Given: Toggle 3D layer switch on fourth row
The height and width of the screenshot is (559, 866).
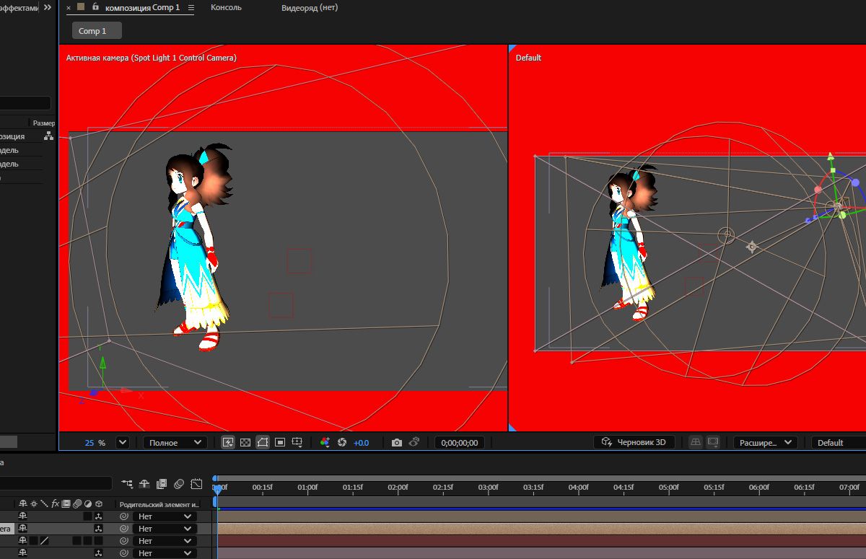Looking at the screenshot, I should [x=99, y=553].
